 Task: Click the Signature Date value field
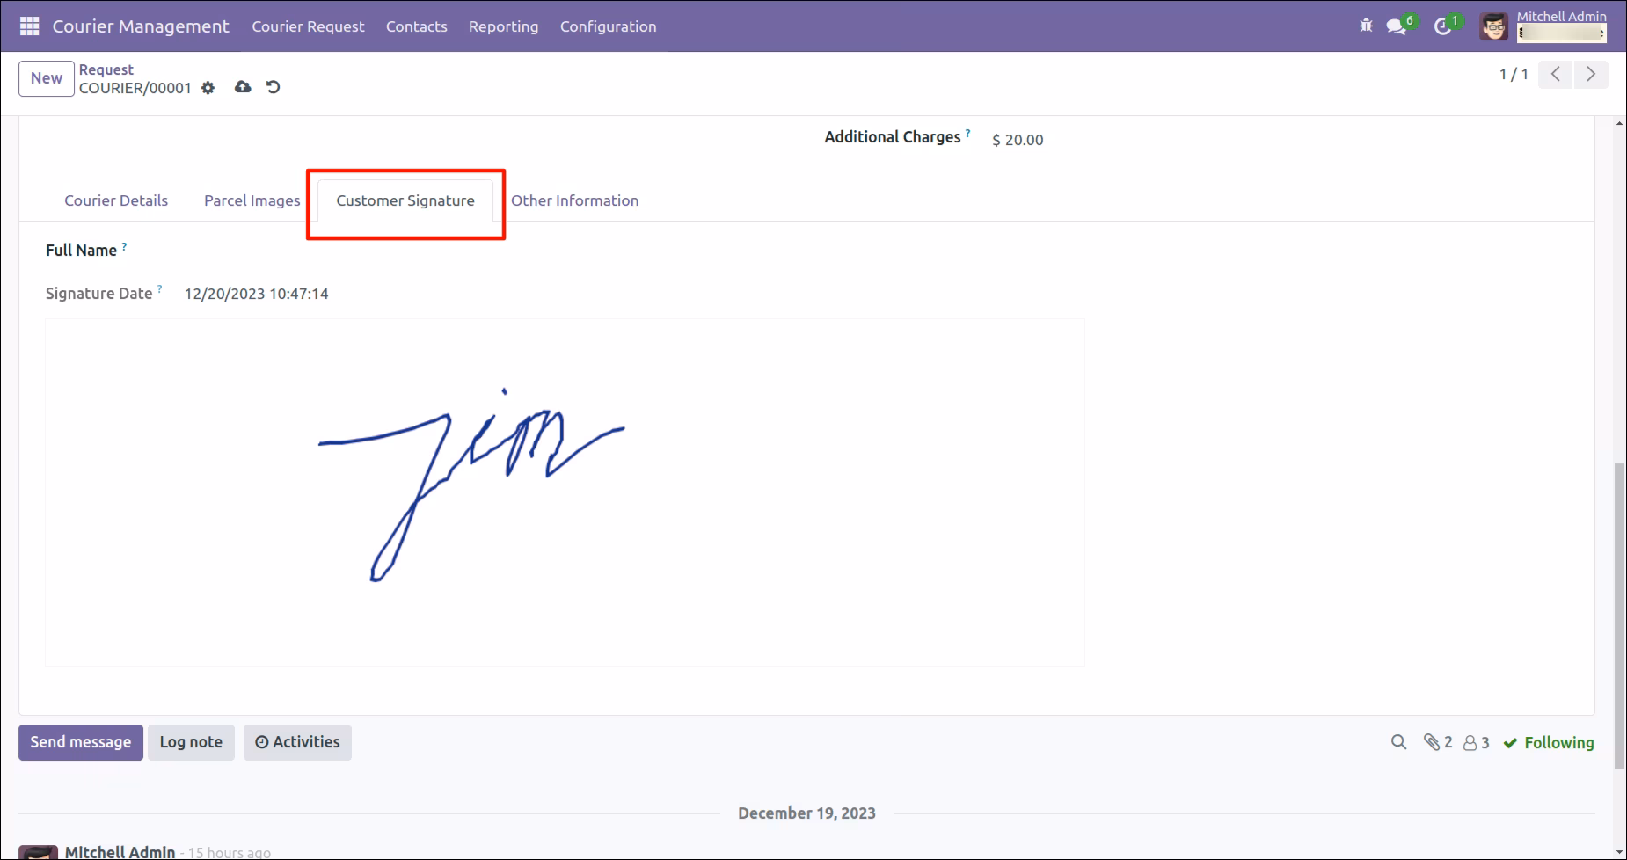pos(257,294)
